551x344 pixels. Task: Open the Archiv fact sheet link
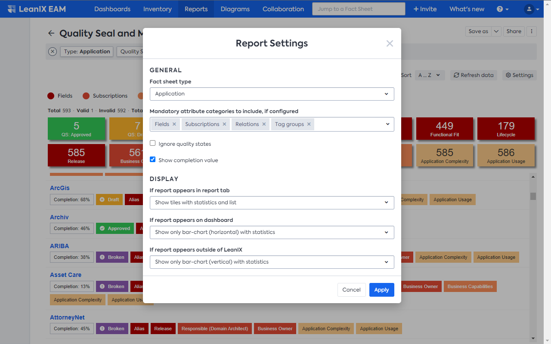pos(59,217)
